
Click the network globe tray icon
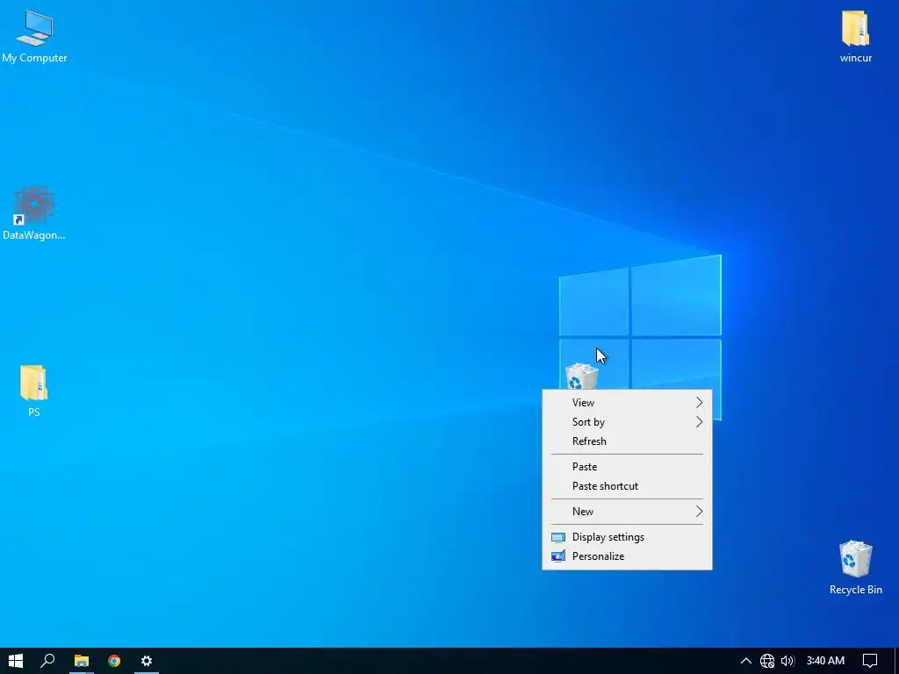coord(767,661)
